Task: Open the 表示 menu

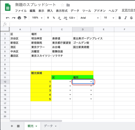Action: [x=41, y=11]
